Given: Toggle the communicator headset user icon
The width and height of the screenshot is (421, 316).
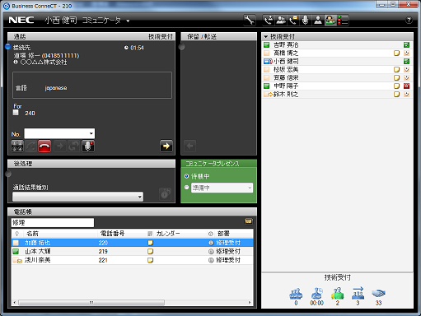Looking at the screenshot, I should (x=330, y=21).
